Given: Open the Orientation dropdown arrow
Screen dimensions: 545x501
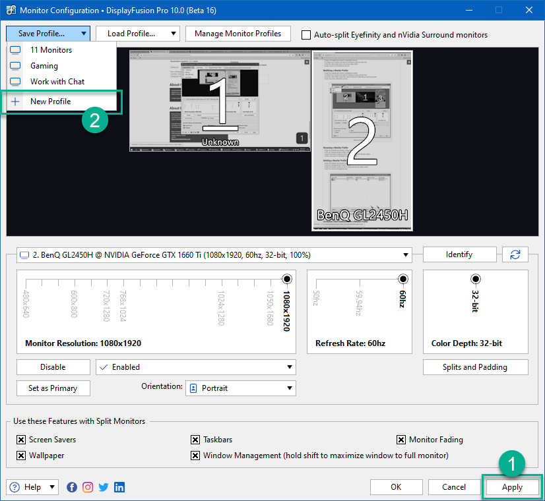Looking at the screenshot, I should tap(290, 388).
